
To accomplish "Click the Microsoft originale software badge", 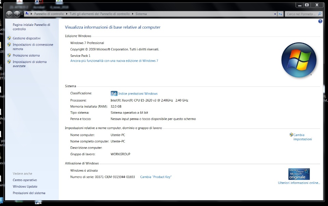I will click(x=299, y=174).
